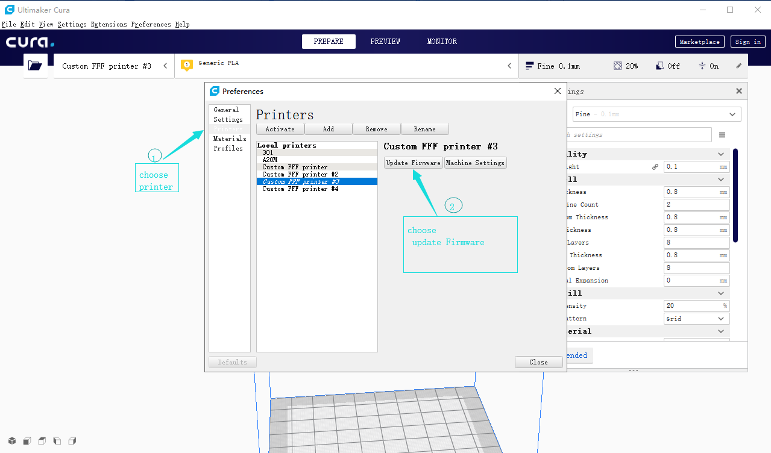Image resolution: width=771 pixels, height=453 pixels.
Task: Switch to the 3D view cube icon
Action: [x=11, y=441]
